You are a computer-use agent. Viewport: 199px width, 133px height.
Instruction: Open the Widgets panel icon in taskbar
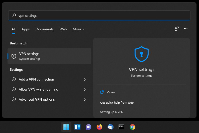[77, 127]
